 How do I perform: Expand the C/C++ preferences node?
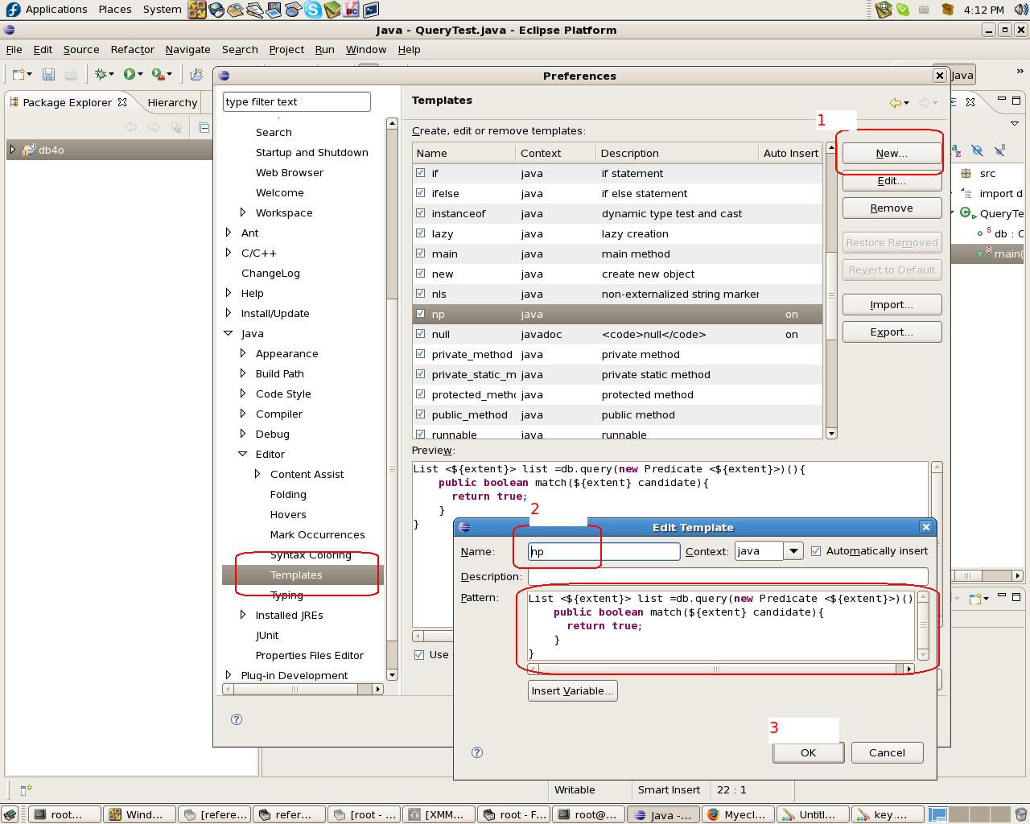coord(229,253)
